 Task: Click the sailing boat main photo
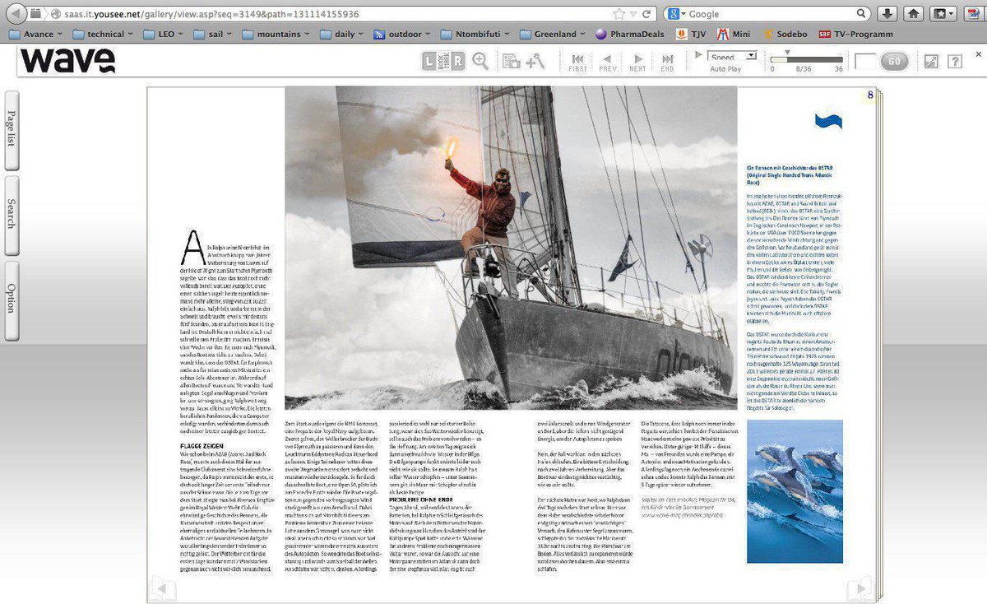(511, 248)
